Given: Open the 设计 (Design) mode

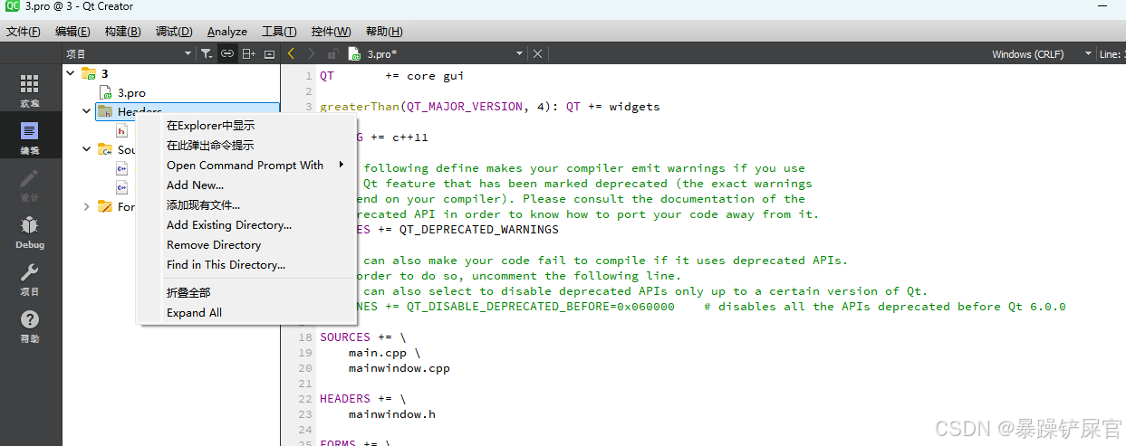Looking at the screenshot, I should [x=30, y=185].
